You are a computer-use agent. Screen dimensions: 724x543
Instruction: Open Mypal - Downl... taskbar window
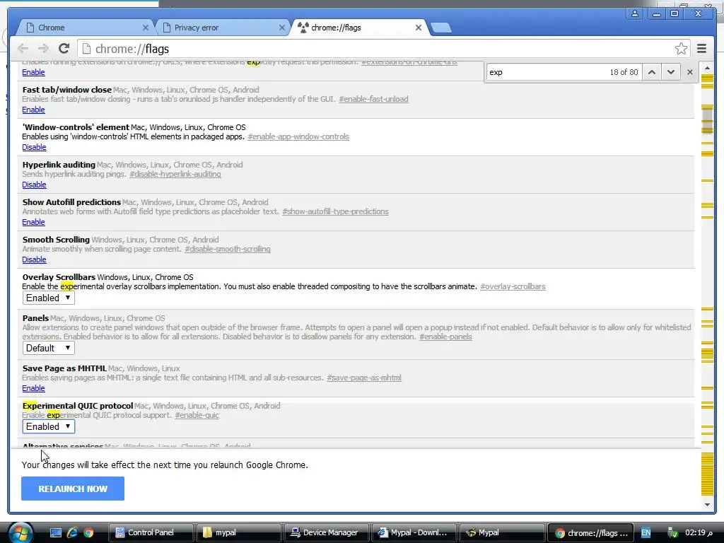[x=414, y=533]
